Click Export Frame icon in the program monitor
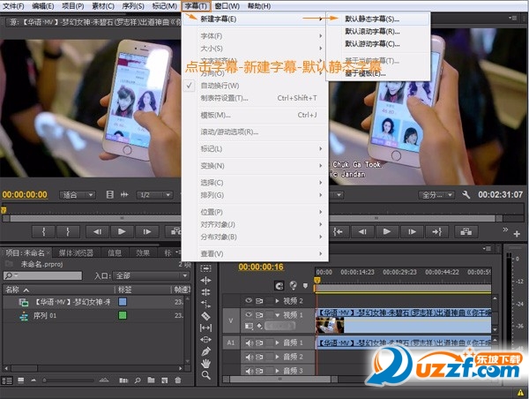529x399 pixels. (x=466, y=232)
